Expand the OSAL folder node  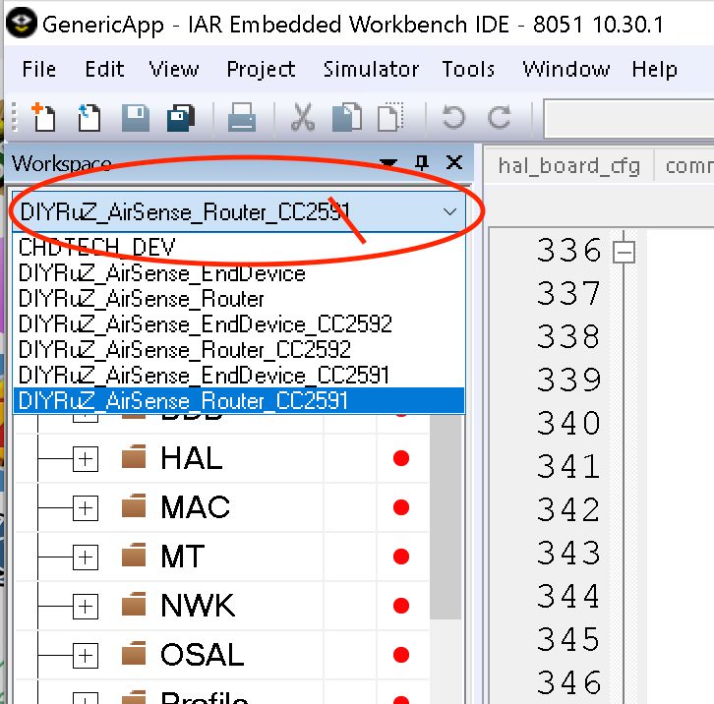click(x=86, y=655)
